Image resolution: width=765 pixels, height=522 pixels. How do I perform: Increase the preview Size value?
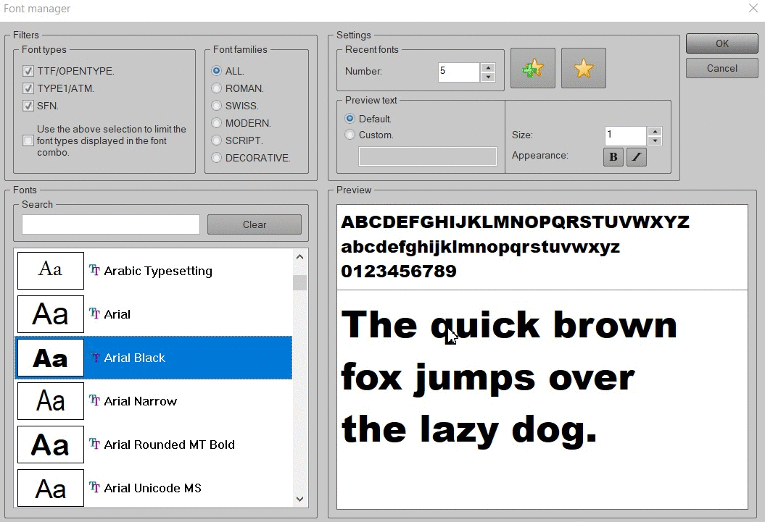click(x=655, y=131)
